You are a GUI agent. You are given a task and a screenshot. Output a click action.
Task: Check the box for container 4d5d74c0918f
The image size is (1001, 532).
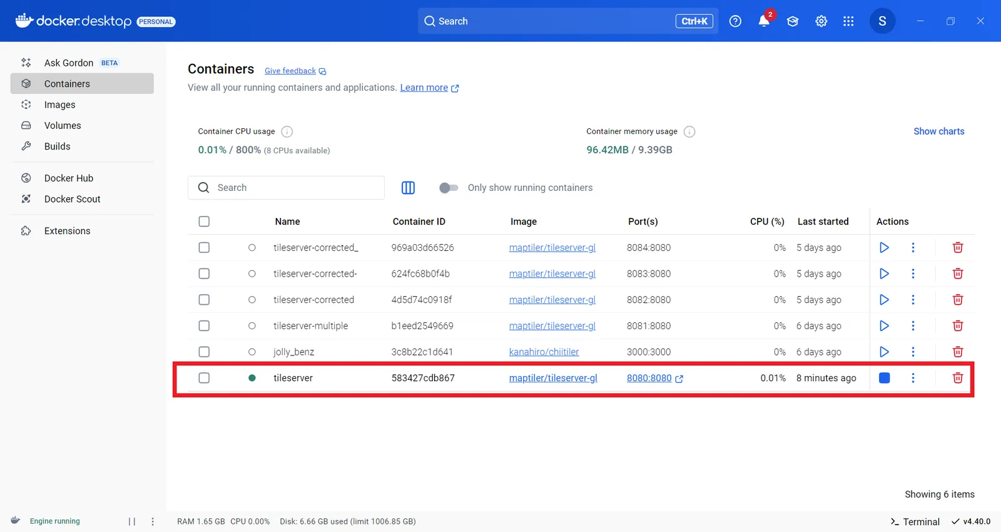[204, 300]
